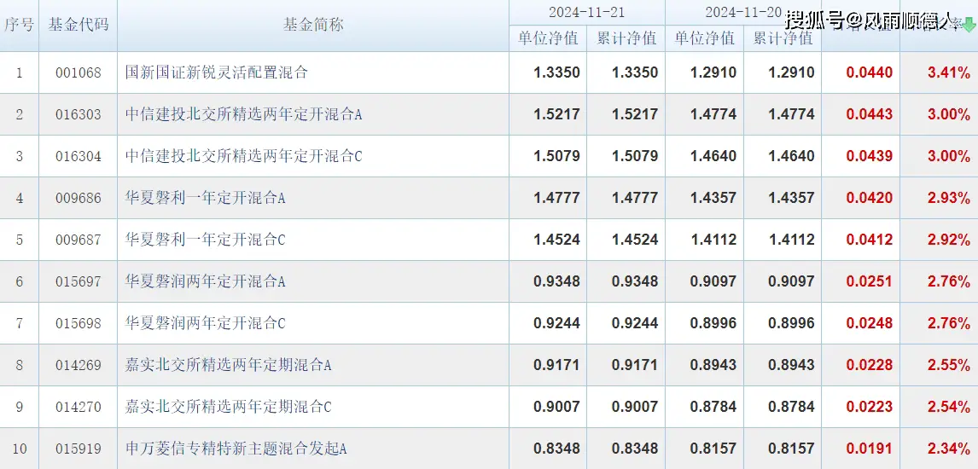
Task: Sort by the 序号 column header
Action: (x=19, y=24)
